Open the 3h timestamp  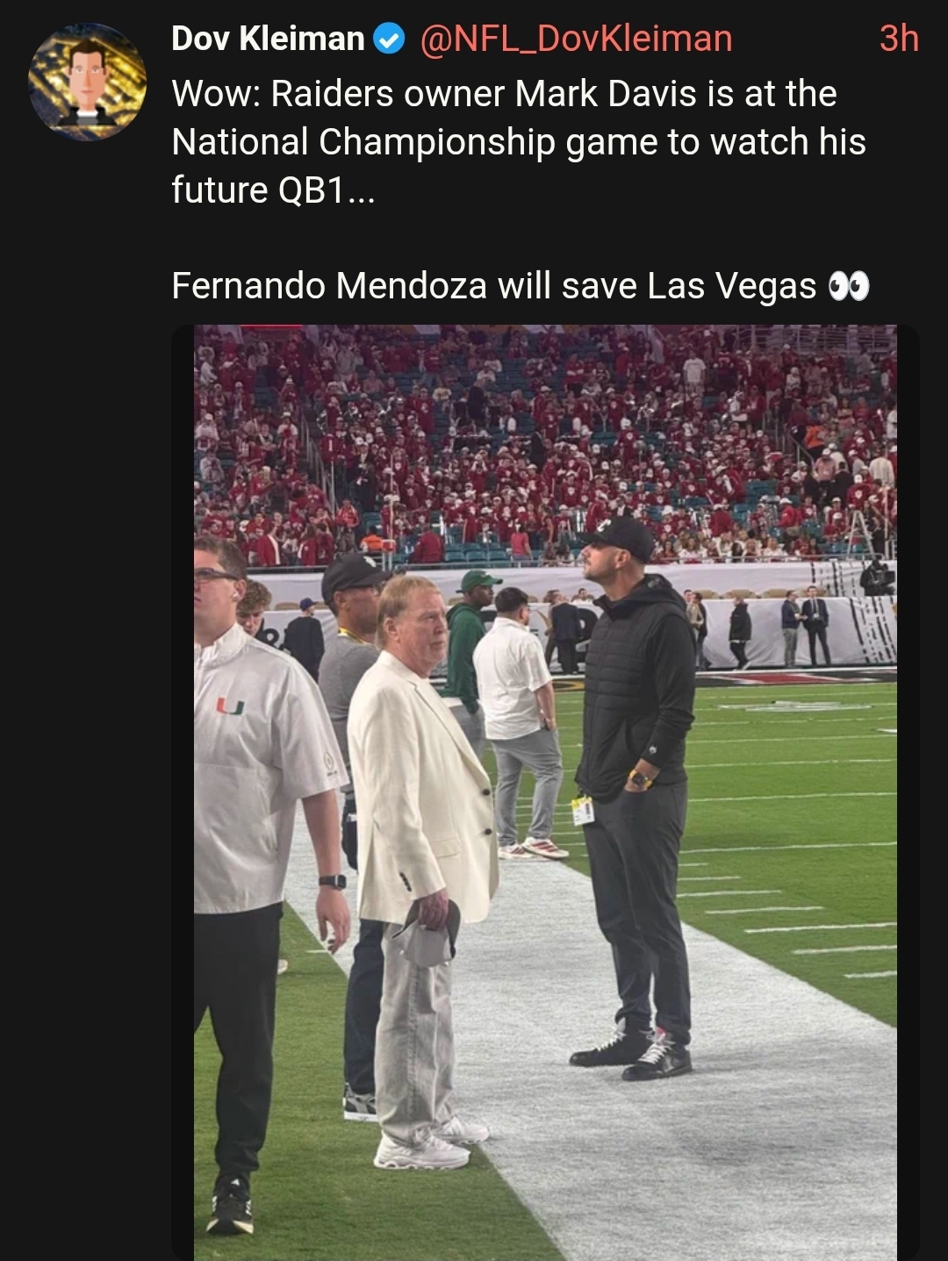[x=899, y=39]
